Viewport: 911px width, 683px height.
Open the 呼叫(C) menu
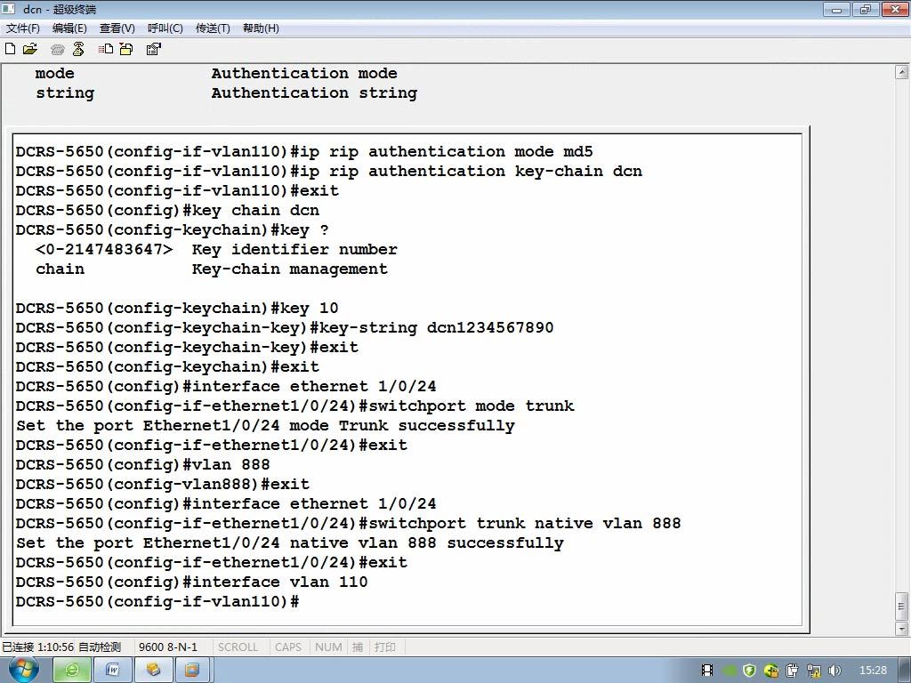pyautogui.click(x=165, y=28)
